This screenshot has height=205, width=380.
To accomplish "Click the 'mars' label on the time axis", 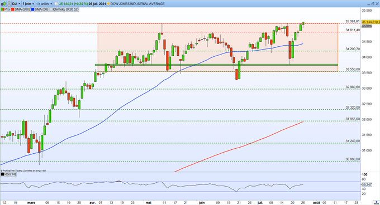I will pyautogui.click(x=31, y=203).
